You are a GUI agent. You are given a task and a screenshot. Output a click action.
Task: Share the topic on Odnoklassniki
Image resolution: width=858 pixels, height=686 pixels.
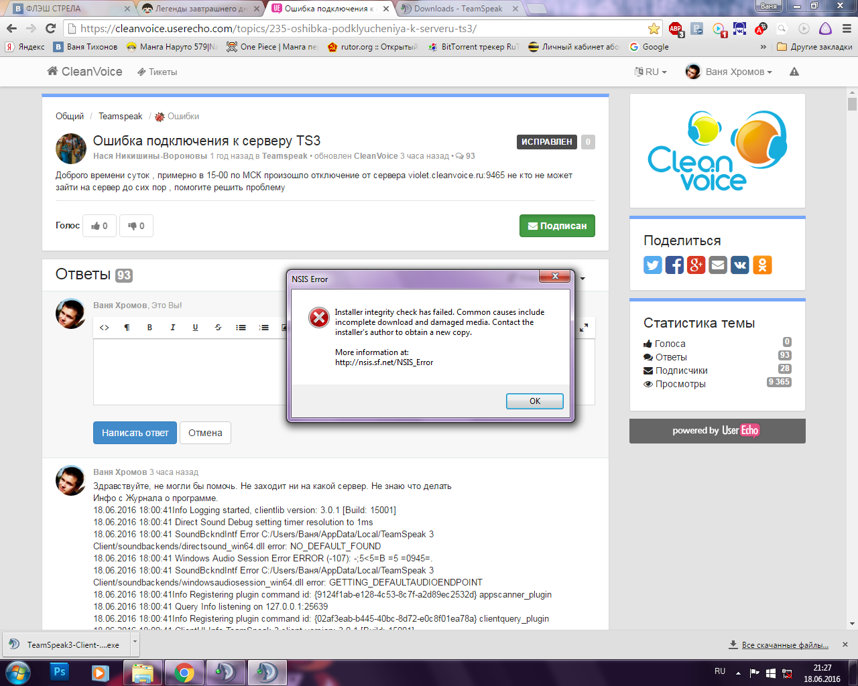coord(762,265)
